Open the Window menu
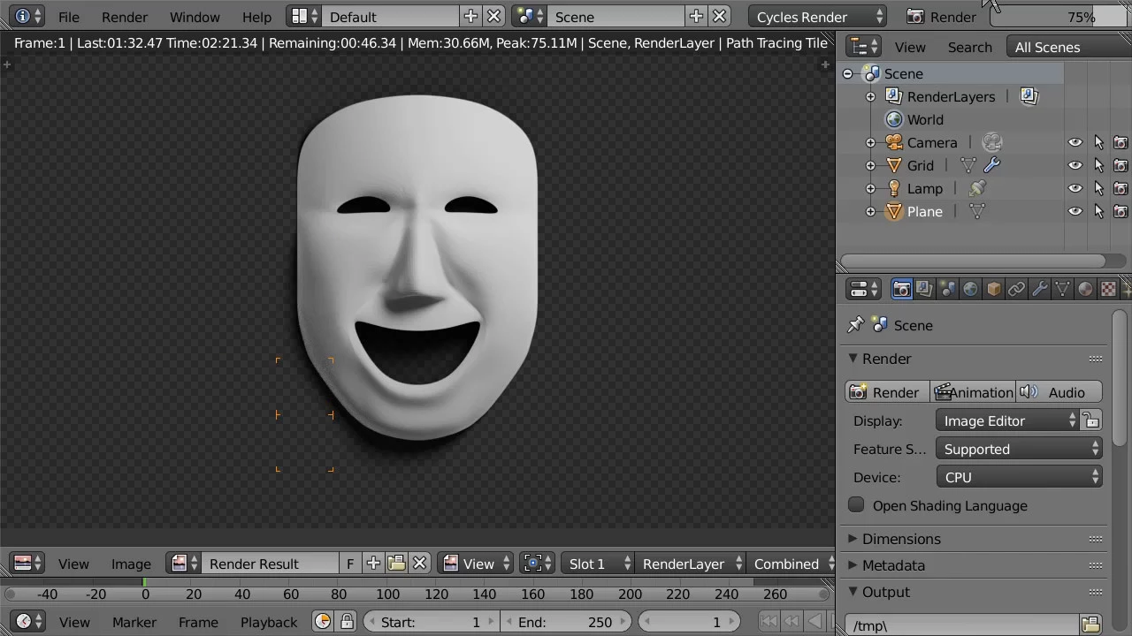The image size is (1132, 636). pos(195,17)
